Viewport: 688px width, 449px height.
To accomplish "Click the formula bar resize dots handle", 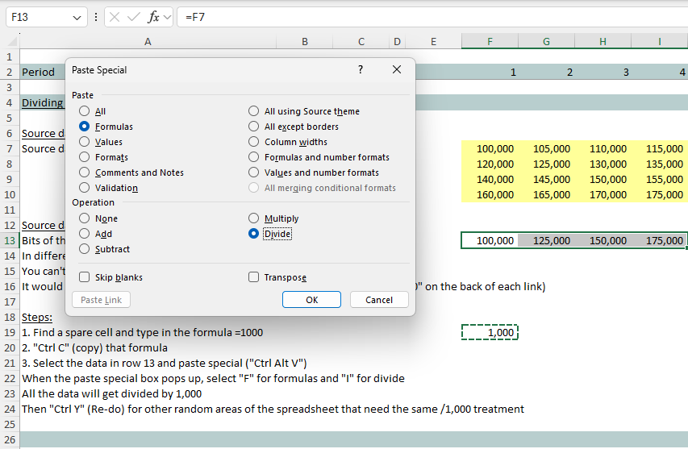I will coord(96,16).
